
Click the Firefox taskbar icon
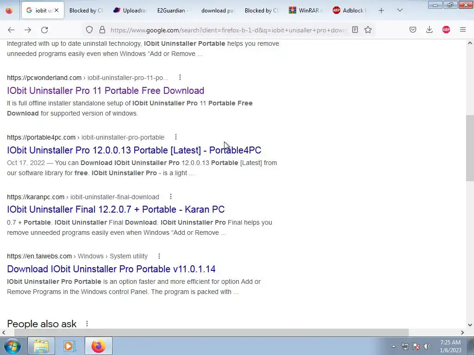(98, 346)
